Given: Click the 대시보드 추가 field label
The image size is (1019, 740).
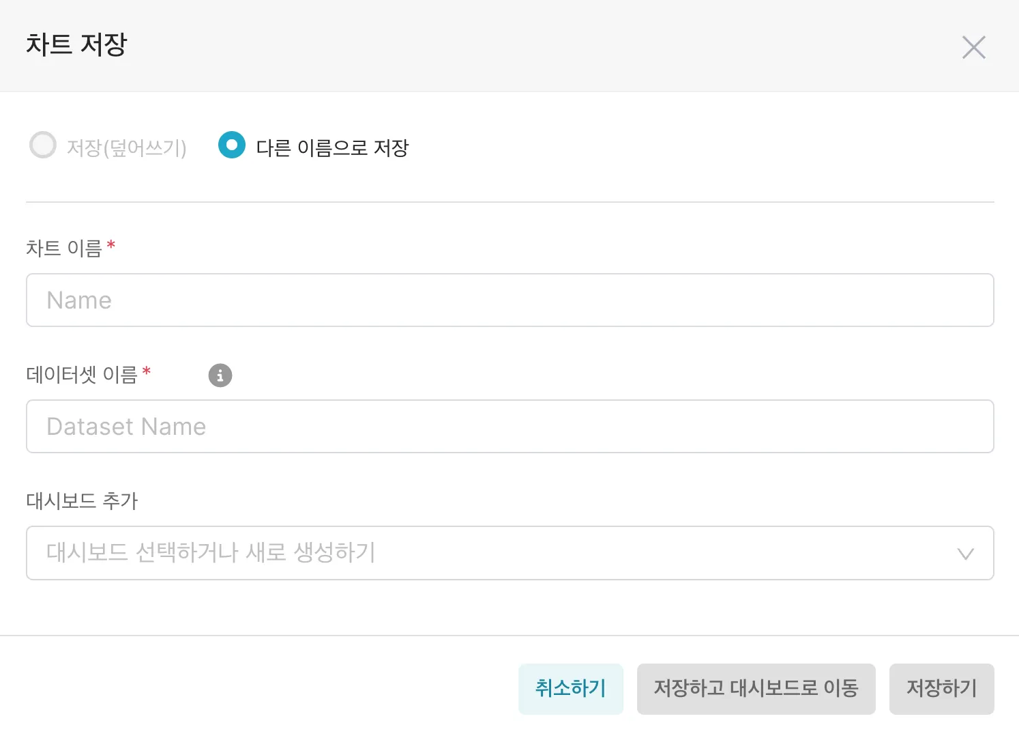Looking at the screenshot, I should [82, 501].
